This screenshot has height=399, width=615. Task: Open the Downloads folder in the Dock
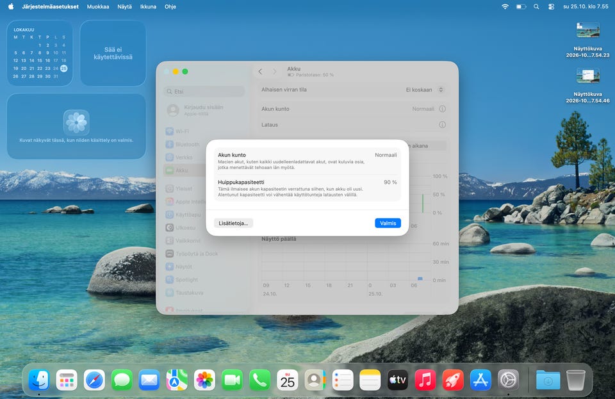pyautogui.click(x=548, y=380)
